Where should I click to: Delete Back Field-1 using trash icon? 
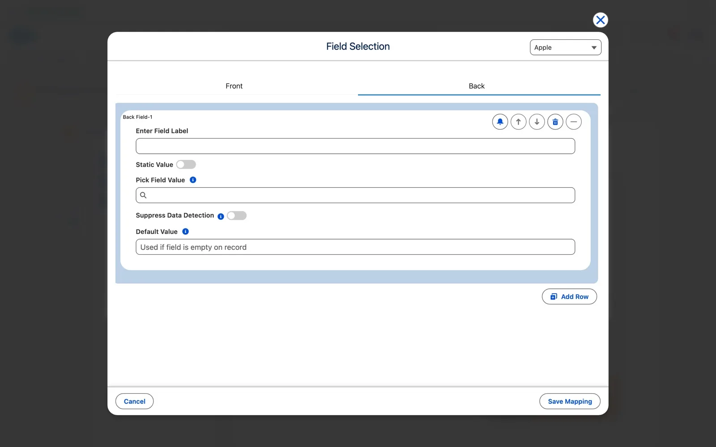pos(555,122)
